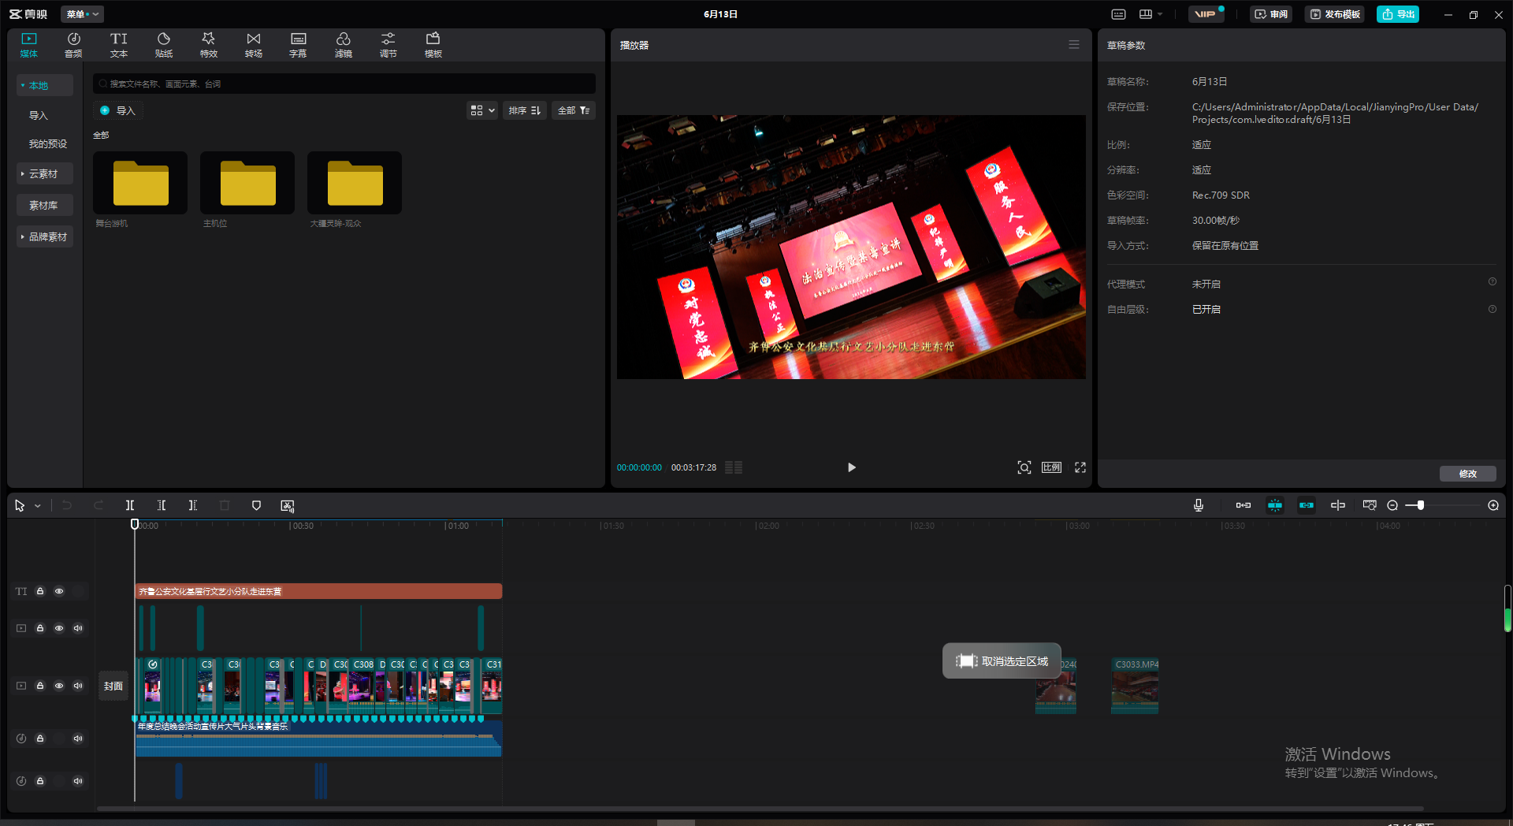Click the 封面 cover button
The image size is (1513, 826).
pos(113,686)
